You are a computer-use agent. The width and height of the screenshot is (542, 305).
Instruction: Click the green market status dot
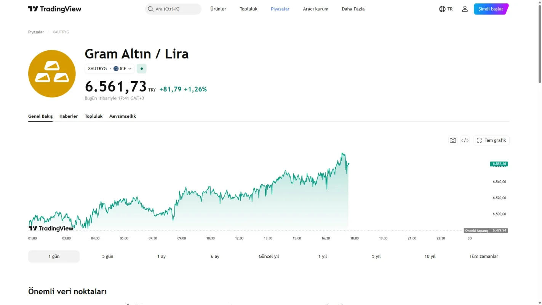142,69
